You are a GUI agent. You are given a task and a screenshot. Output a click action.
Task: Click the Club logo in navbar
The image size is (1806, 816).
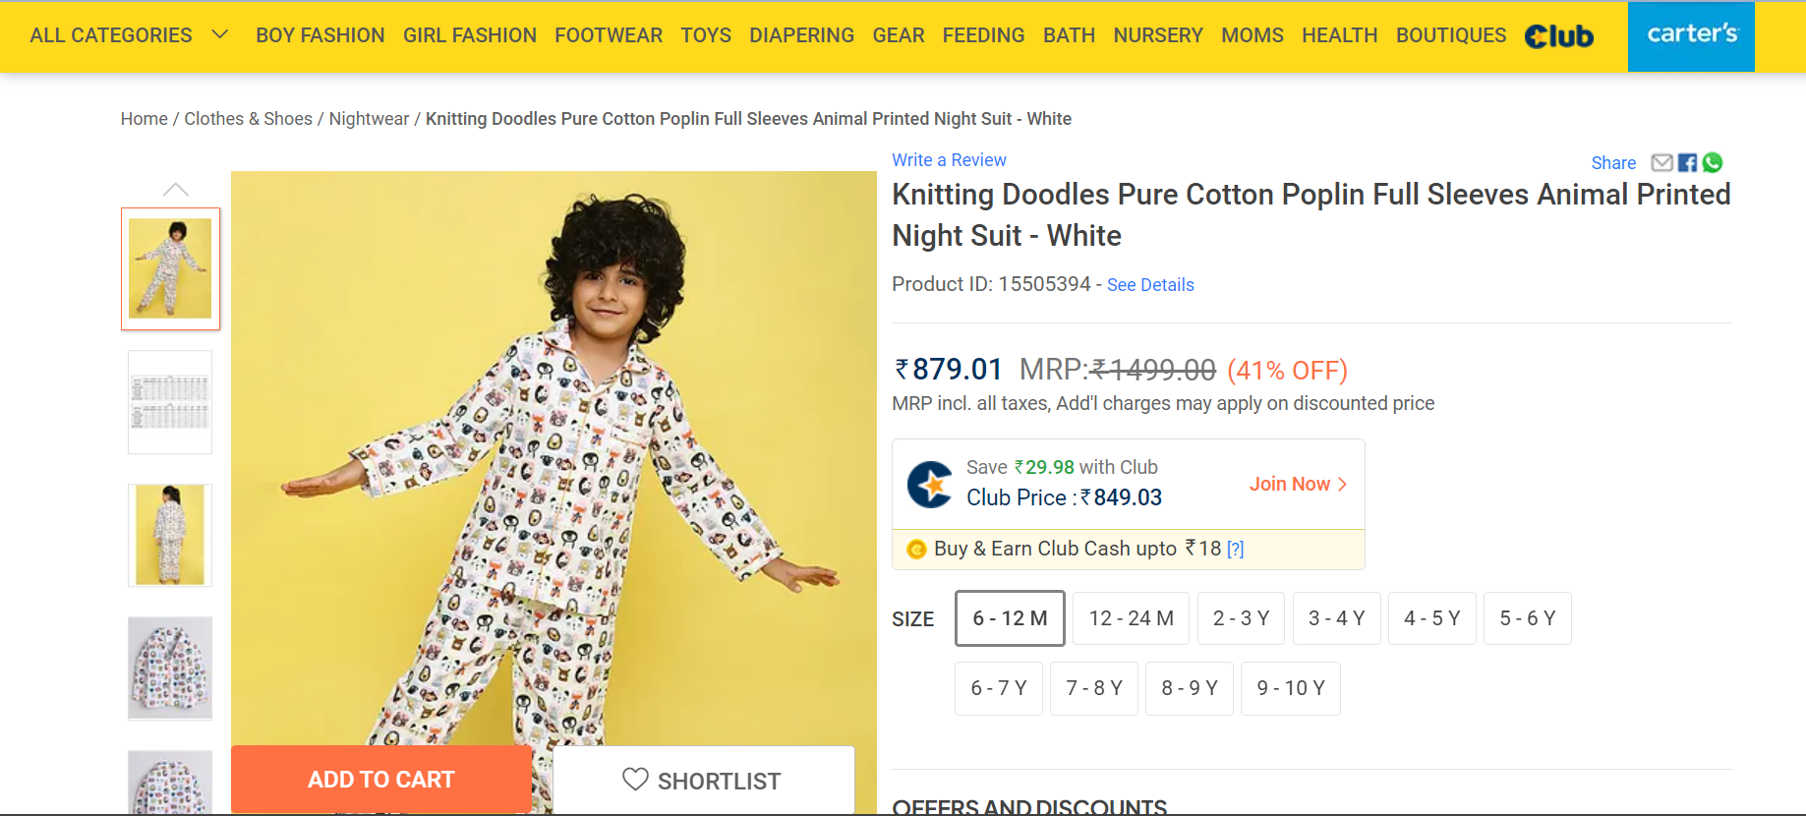pos(1559,36)
